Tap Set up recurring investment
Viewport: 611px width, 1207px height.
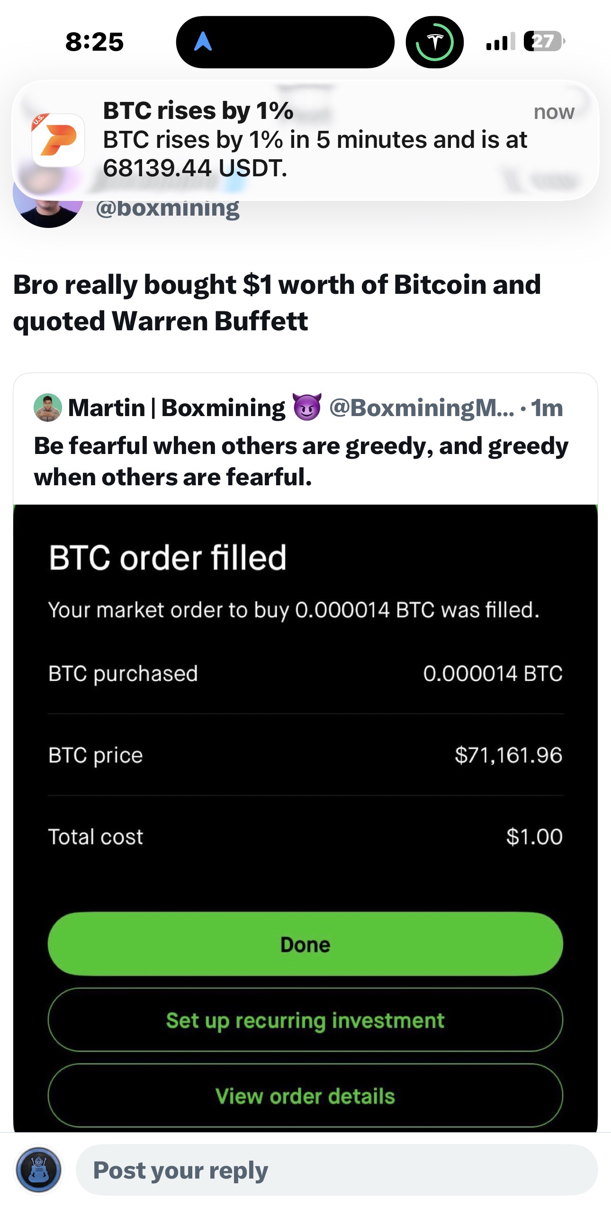(305, 1020)
